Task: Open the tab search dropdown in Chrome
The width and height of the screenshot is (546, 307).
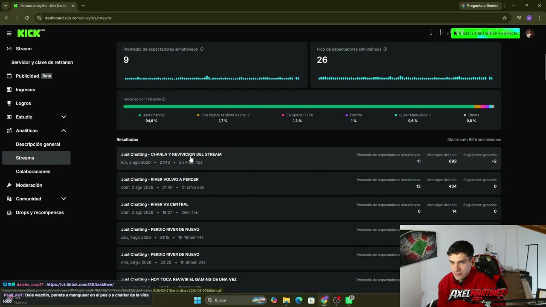Action: click(6, 6)
